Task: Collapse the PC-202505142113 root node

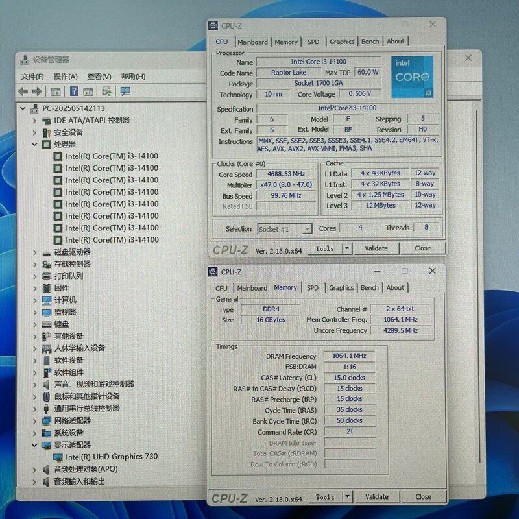Action: click(23, 108)
